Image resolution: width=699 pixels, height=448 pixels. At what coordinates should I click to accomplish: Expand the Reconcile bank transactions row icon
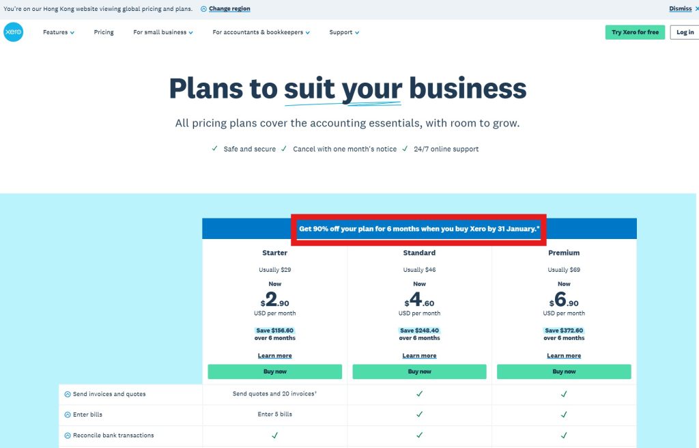[x=68, y=435]
